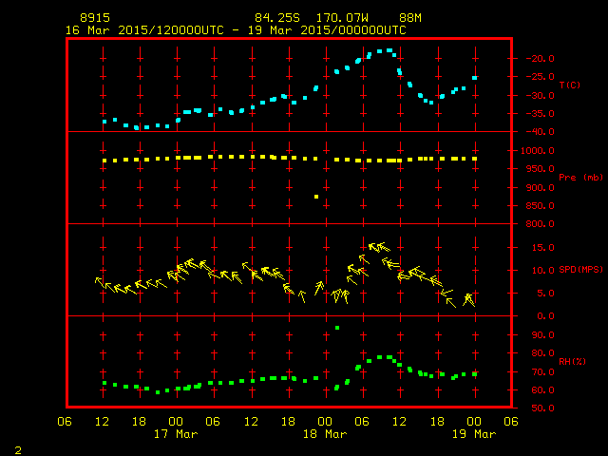The image size is (608, 456).
Task: Select the longitude value 170.07W
Action: (342, 18)
